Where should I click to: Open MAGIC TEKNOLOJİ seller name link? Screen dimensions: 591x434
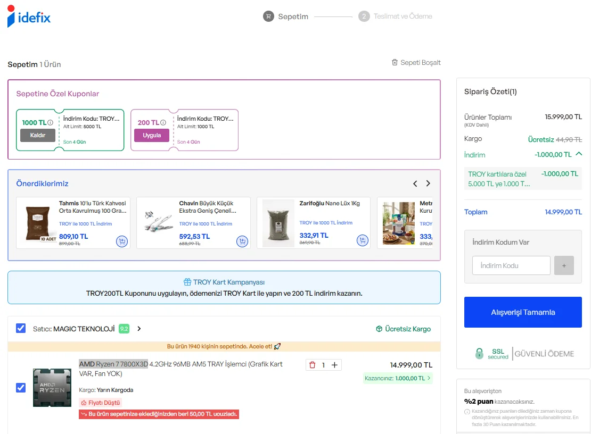(84, 329)
